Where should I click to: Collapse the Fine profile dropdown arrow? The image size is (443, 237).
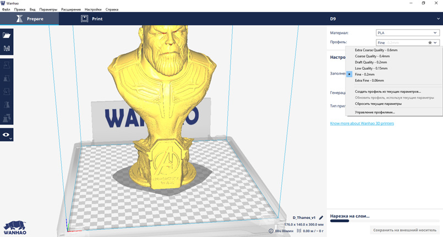pyautogui.click(x=435, y=43)
